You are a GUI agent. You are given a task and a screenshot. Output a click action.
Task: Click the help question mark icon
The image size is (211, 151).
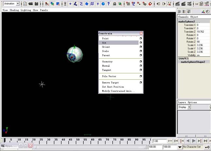pyautogui.click(x=108, y=4)
